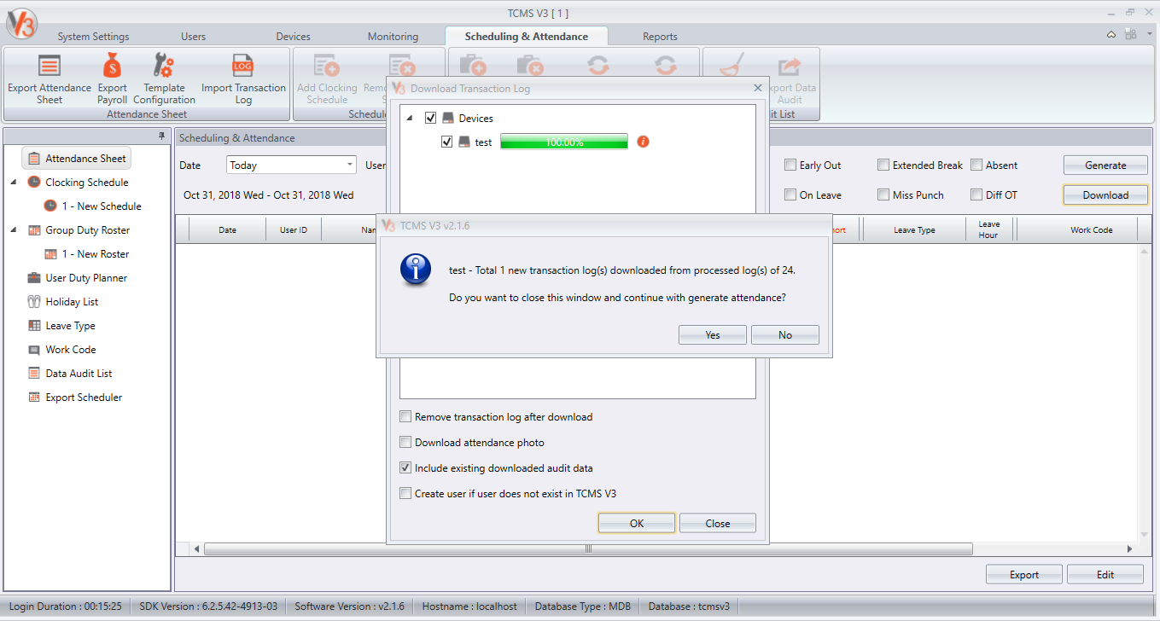
Task: Click orange info icon beside test progress
Action: 644,142
